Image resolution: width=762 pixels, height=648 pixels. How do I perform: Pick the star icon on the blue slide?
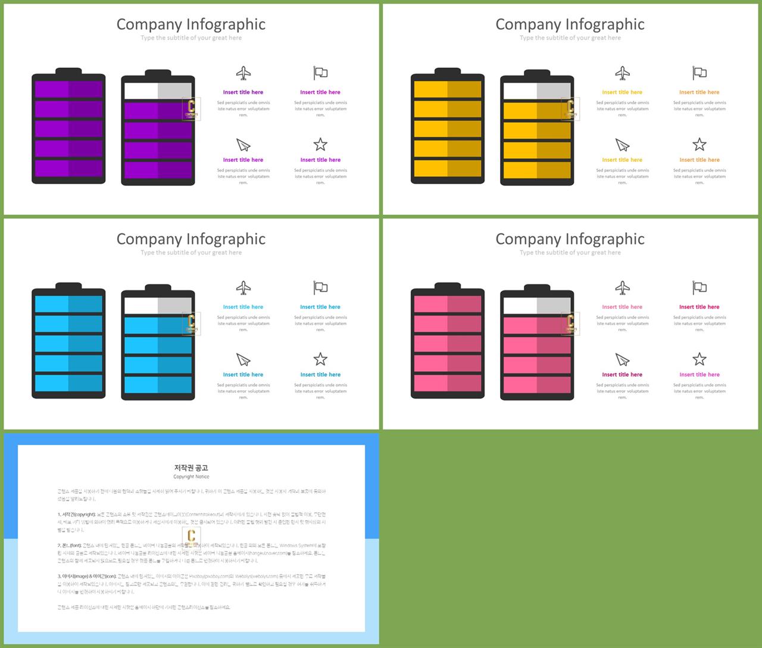320,359
